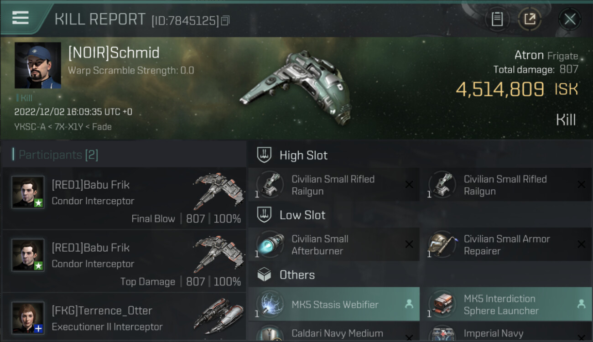Screen dimensions: 593x342
Task: Click the Civilian Small Armor Repairer icon
Action: click(442, 244)
